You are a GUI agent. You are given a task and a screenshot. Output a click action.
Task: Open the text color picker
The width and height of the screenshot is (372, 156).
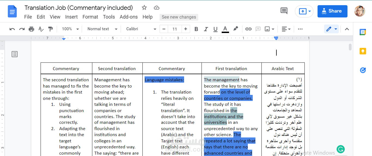(225, 29)
